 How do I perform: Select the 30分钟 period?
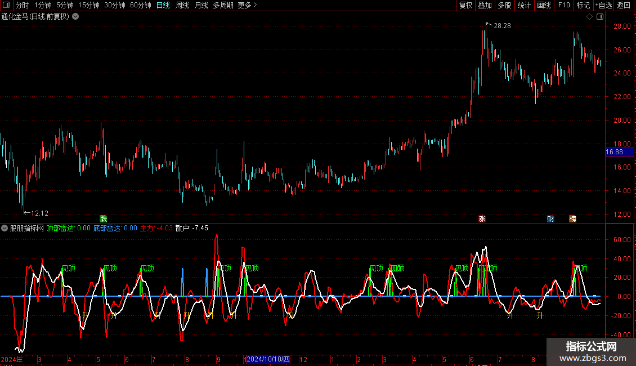point(115,5)
